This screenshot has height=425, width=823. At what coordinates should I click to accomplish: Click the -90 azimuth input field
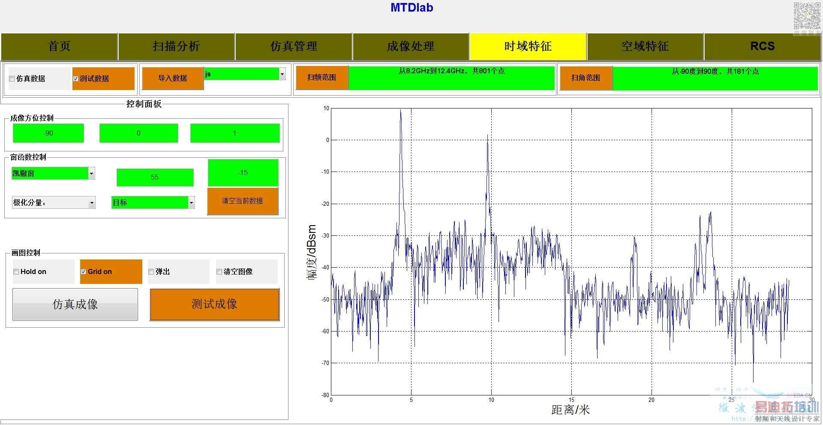click(48, 133)
